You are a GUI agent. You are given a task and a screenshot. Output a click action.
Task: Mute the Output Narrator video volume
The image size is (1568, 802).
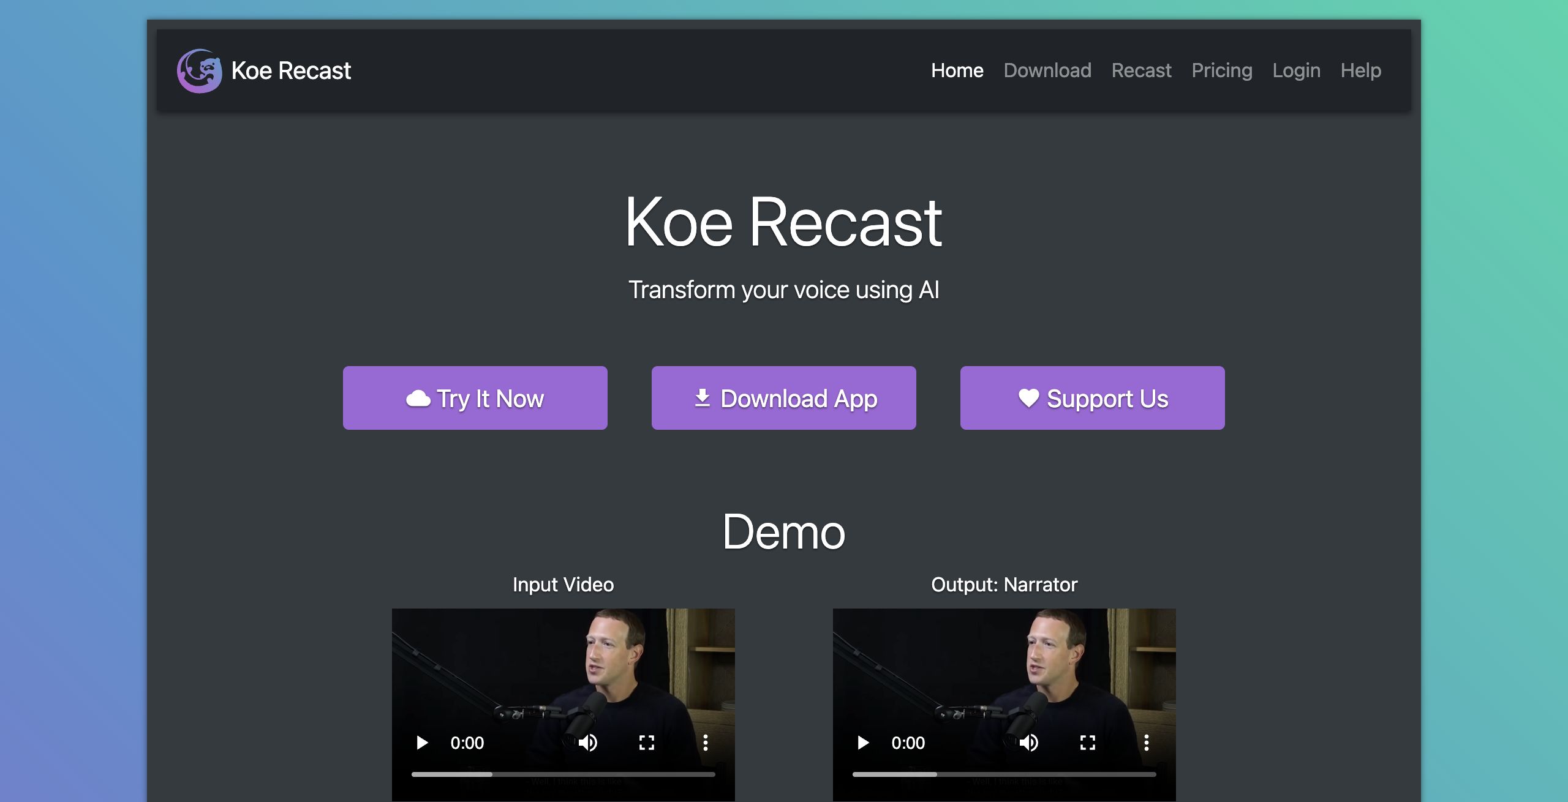[x=1029, y=743]
